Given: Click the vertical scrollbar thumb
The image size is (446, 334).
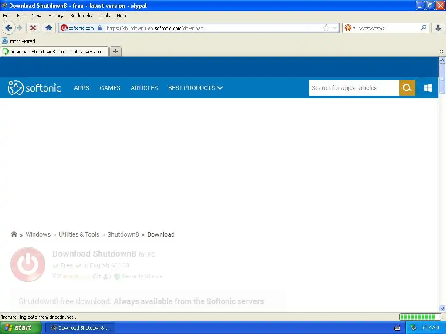Looking at the screenshot, I should 442,79.
